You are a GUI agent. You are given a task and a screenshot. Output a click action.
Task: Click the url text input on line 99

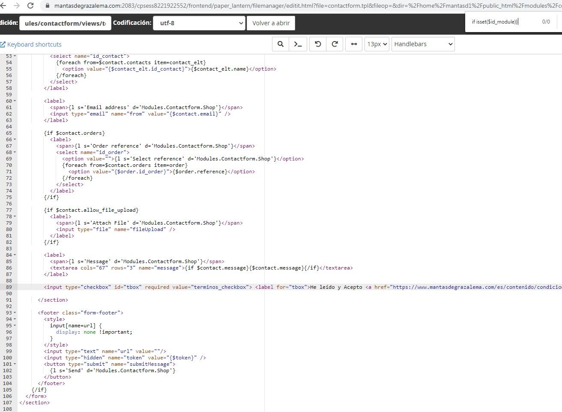(105, 351)
